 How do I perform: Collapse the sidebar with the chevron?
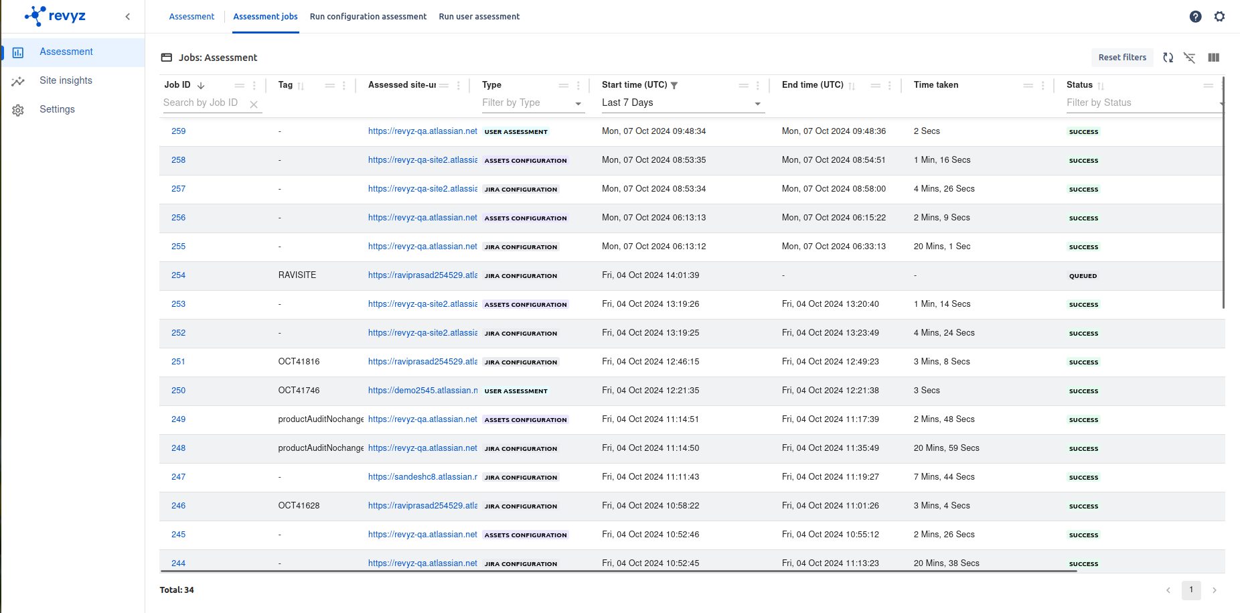(127, 17)
